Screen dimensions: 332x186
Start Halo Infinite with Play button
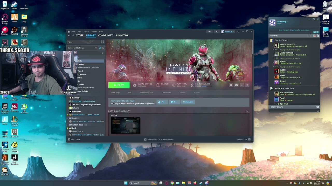(x=119, y=85)
